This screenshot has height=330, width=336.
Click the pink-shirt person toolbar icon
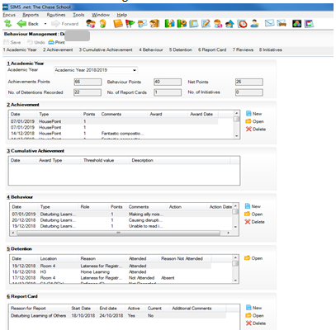click(x=218, y=24)
